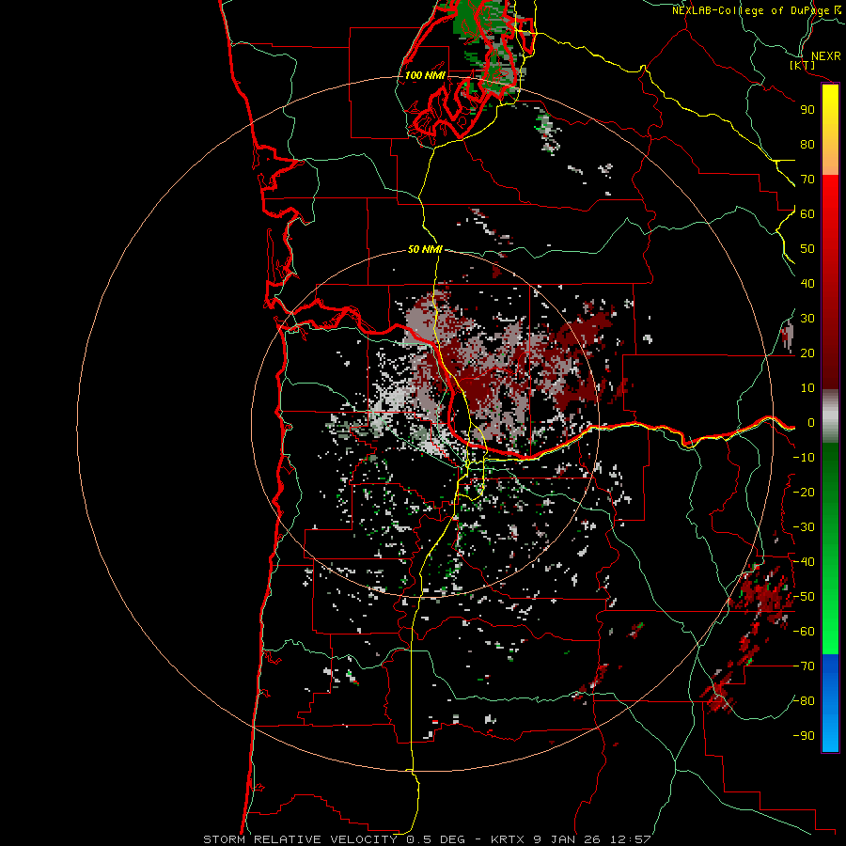Click the -50 value on the velocity scale
This screenshot has width=846, height=846.
pos(804,597)
